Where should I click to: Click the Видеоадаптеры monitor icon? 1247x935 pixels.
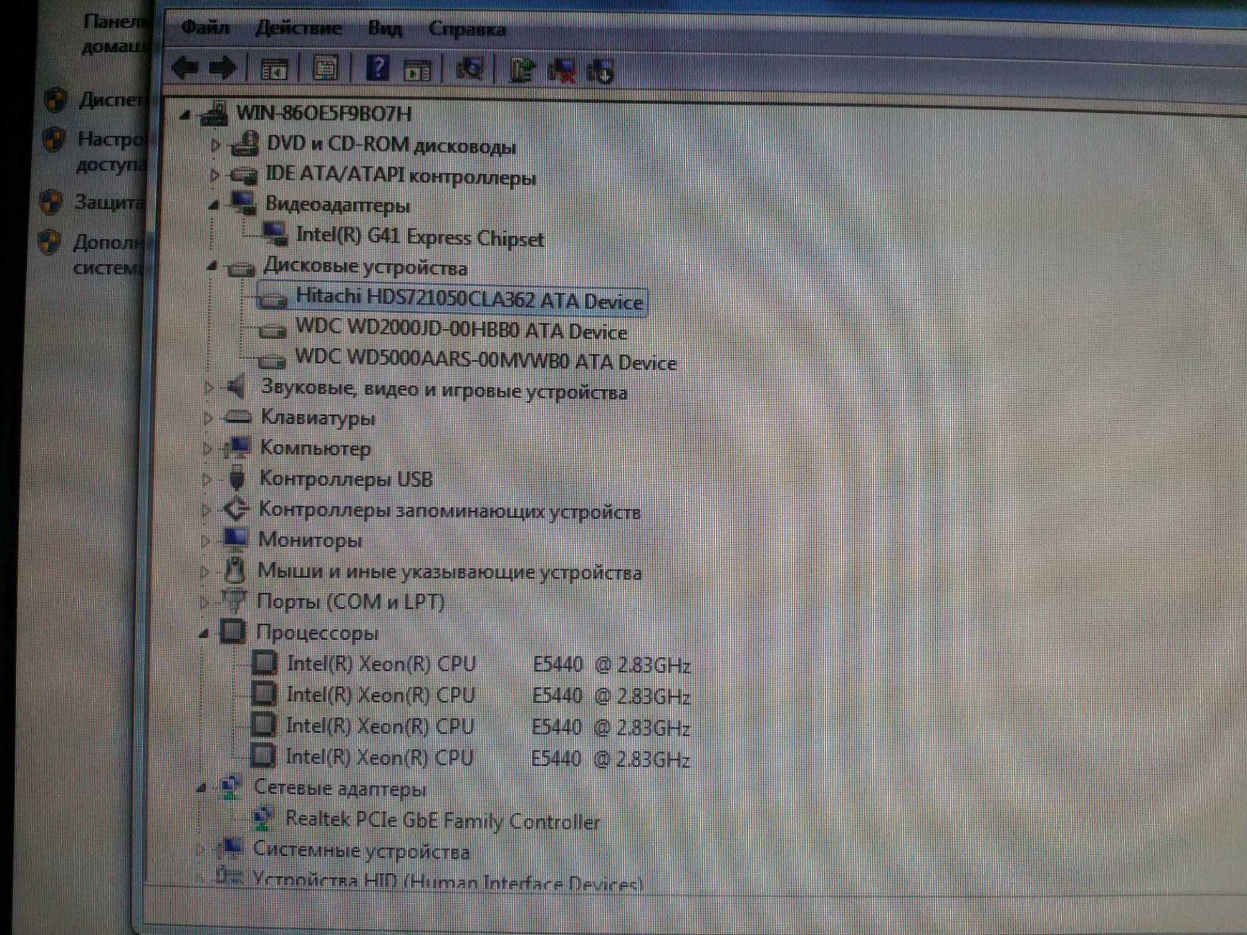coord(243,203)
